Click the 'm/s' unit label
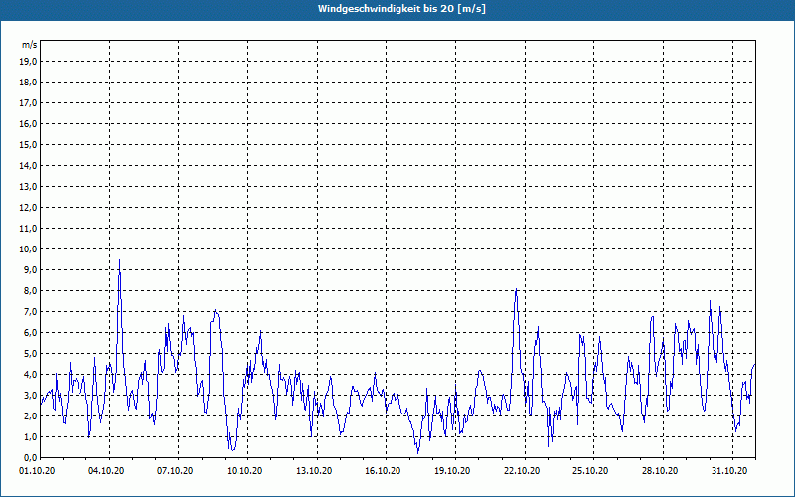 click(x=29, y=45)
